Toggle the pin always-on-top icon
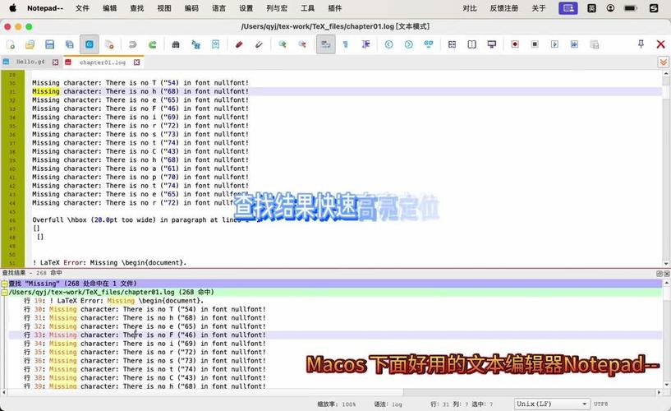 (x=641, y=44)
